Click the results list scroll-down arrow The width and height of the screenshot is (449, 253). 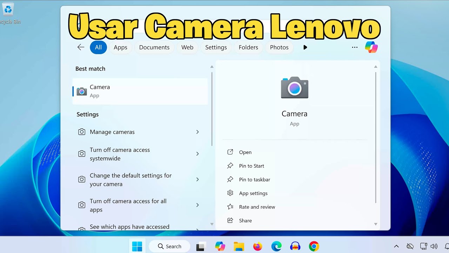pos(212,224)
